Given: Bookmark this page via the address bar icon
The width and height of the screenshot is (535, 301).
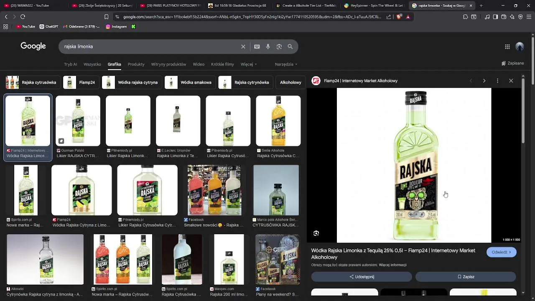Looking at the screenshot, I should click(x=106, y=17).
